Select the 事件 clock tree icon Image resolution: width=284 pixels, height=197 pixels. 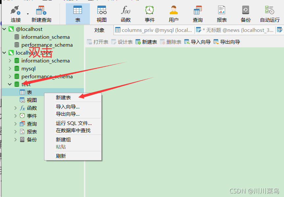(x=22, y=116)
